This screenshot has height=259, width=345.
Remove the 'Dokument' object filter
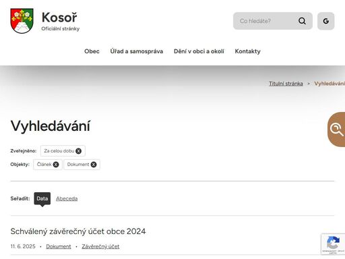(94, 165)
